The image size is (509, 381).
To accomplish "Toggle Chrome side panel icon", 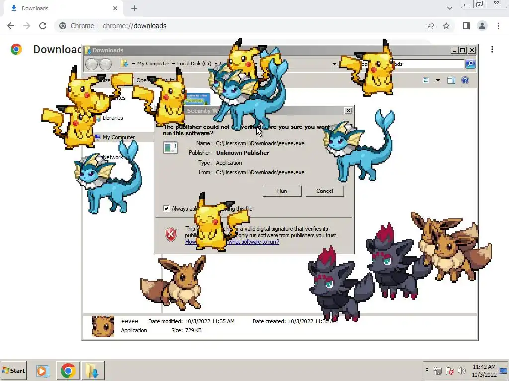I will click(466, 26).
